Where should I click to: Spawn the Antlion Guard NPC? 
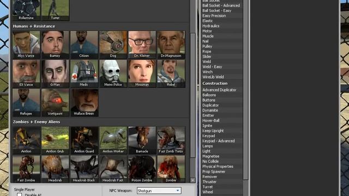tap(84, 140)
